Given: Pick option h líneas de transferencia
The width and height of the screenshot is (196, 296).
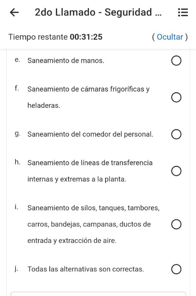Looking at the screenshot, I should [176, 171].
